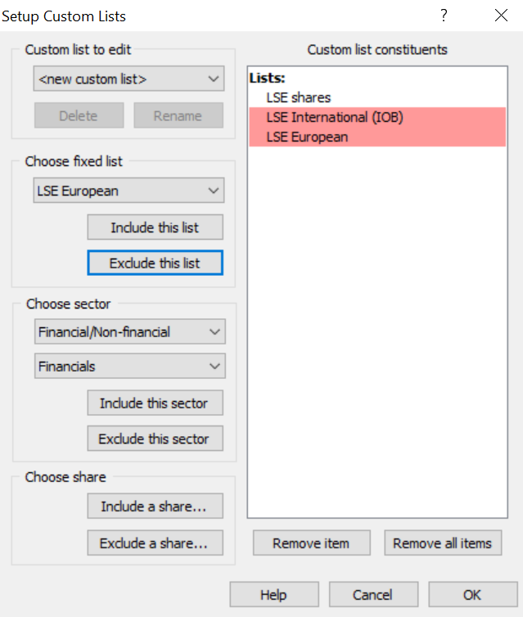Screen dimensions: 523x617
Task: Click Exclude this list button
Action: click(x=155, y=263)
